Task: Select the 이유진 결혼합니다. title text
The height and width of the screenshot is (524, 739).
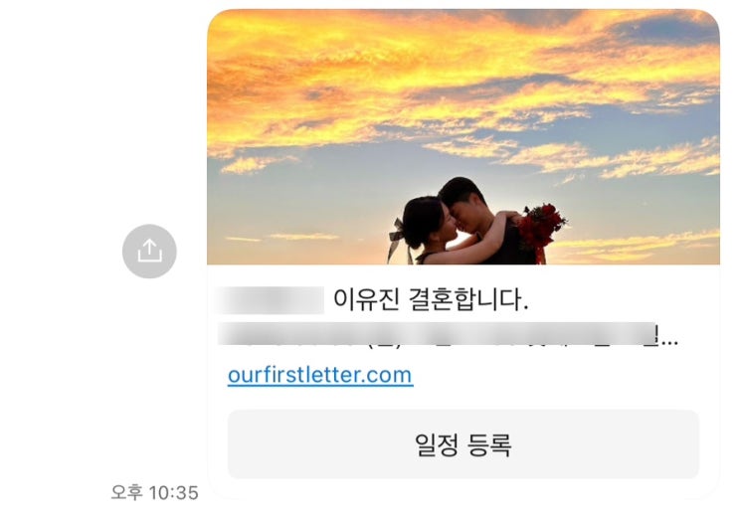Action: click(431, 299)
